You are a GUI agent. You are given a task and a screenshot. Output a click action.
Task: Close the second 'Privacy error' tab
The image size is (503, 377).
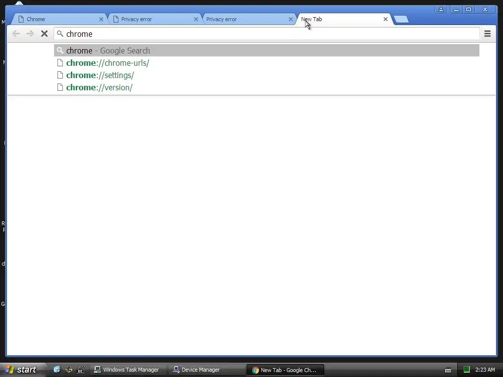tap(291, 19)
